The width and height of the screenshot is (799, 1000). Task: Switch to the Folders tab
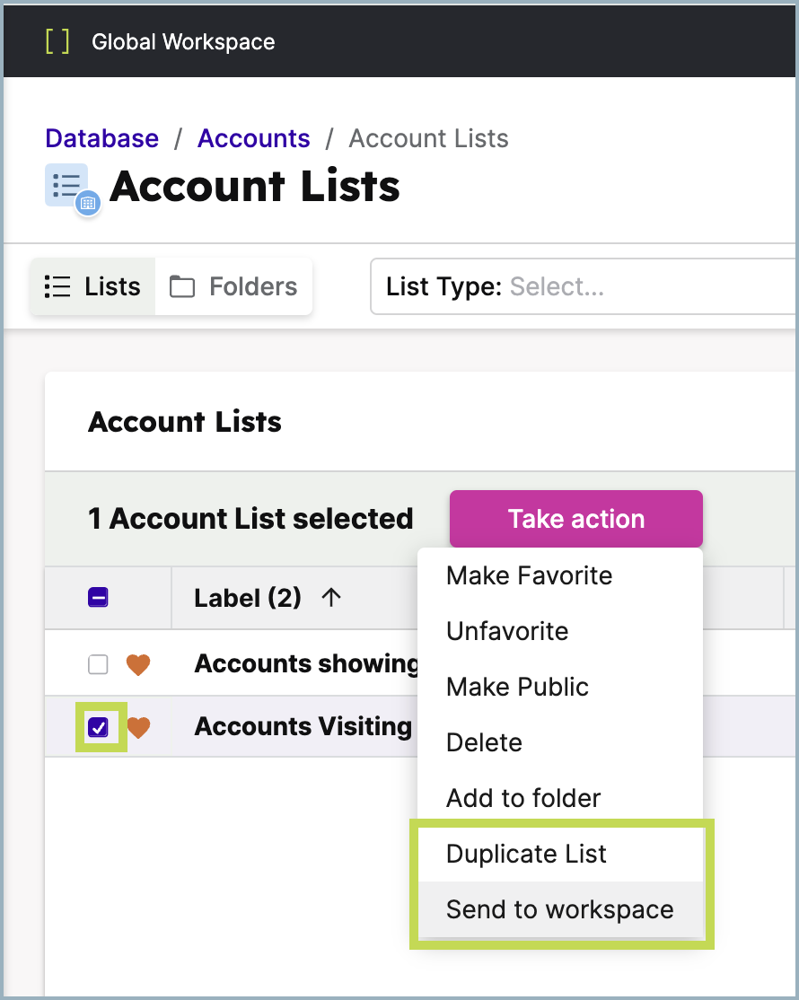pos(233,286)
